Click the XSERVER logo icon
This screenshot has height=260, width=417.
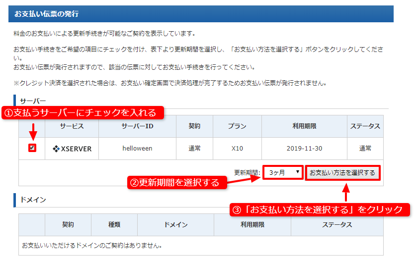click(56, 148)
